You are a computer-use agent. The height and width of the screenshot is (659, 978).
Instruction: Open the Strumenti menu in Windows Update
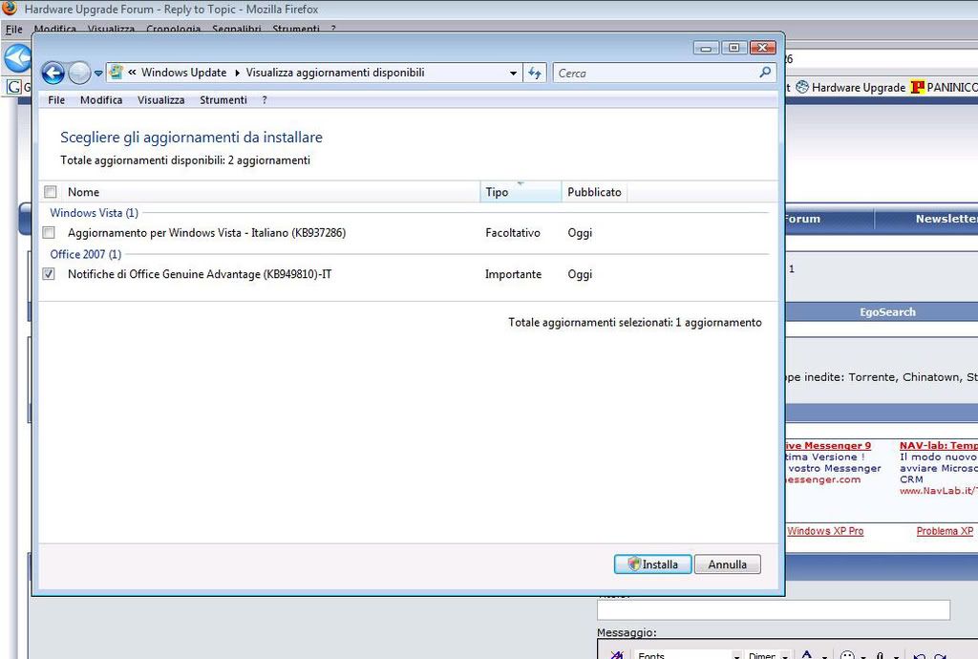click(x=223, y=100)
